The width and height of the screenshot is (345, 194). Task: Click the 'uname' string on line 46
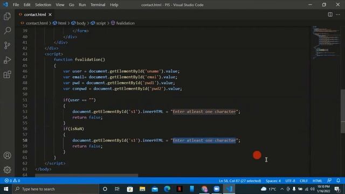[153, 71]
